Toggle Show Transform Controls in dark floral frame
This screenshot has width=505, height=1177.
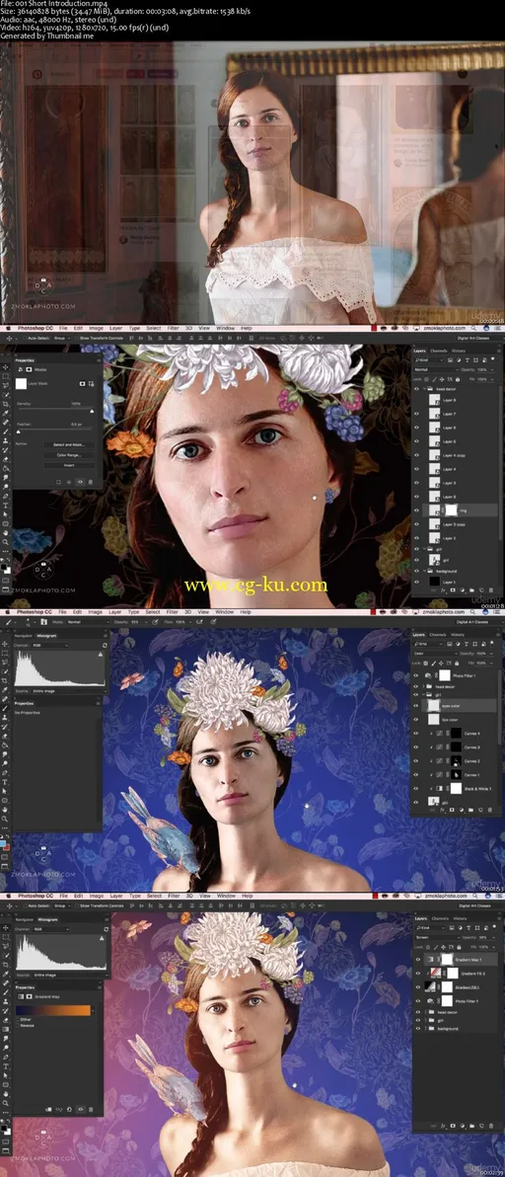coord(76,338)
